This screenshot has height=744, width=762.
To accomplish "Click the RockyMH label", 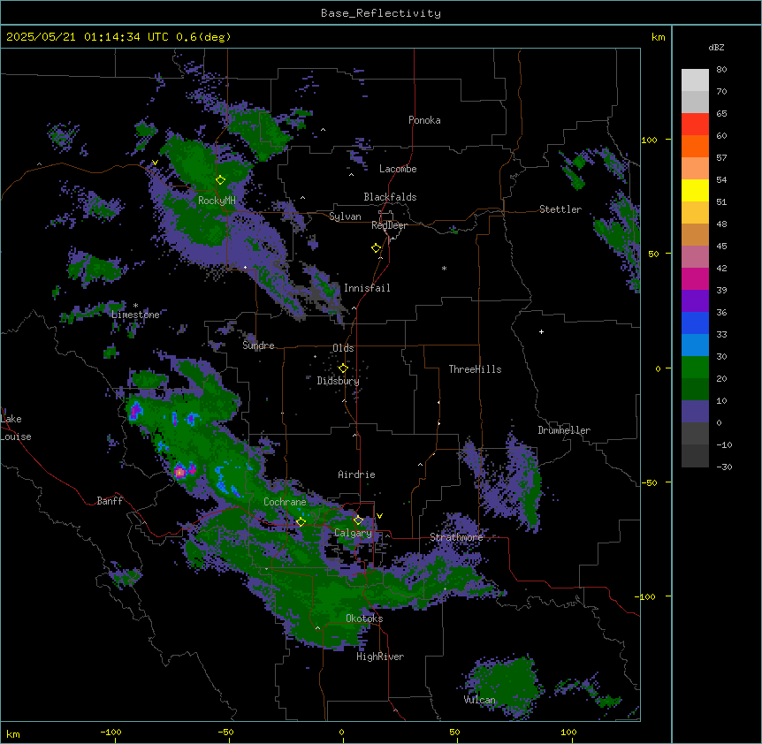I will 217,201.
